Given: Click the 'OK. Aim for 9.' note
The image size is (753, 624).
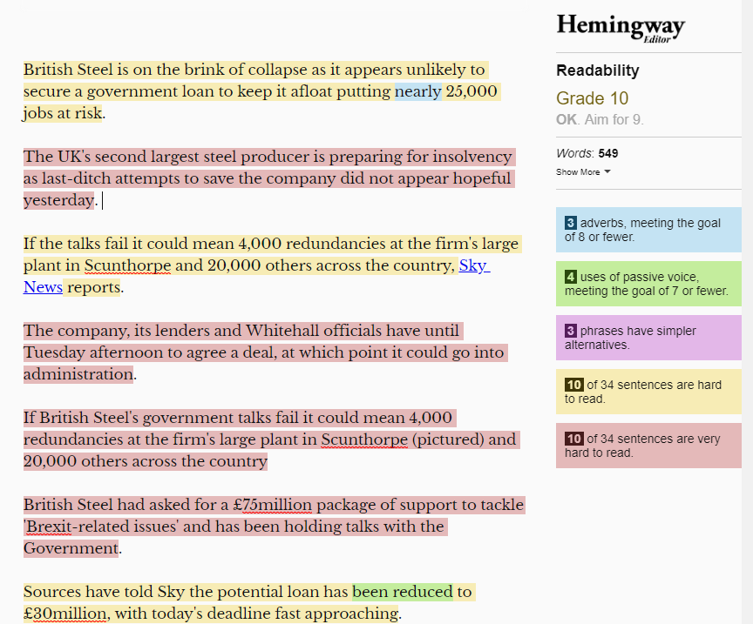Looking at the screenshot, I should (x=600, y=119).
